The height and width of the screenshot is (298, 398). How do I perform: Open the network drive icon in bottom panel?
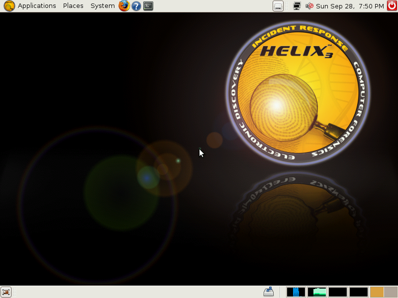pyautogui.click(x=269, y=292)
